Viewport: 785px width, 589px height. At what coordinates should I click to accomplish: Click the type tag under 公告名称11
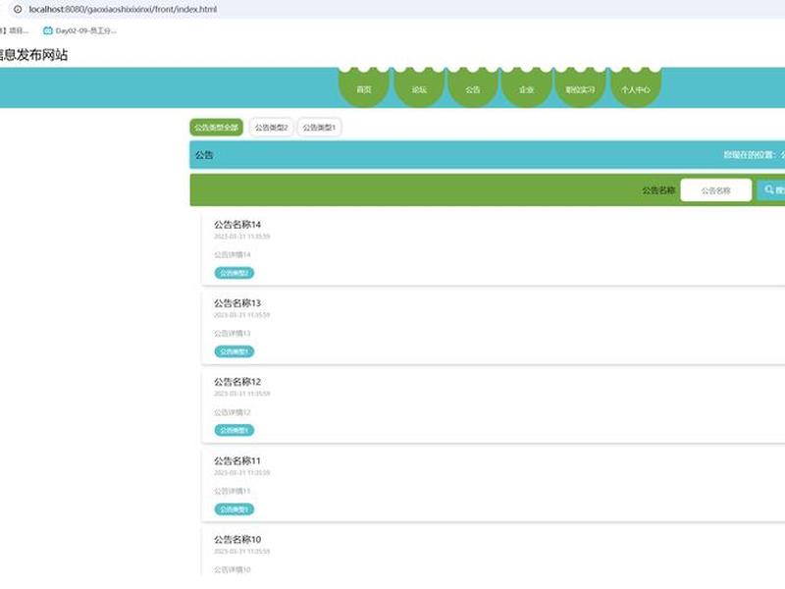(x=235, y=509)
